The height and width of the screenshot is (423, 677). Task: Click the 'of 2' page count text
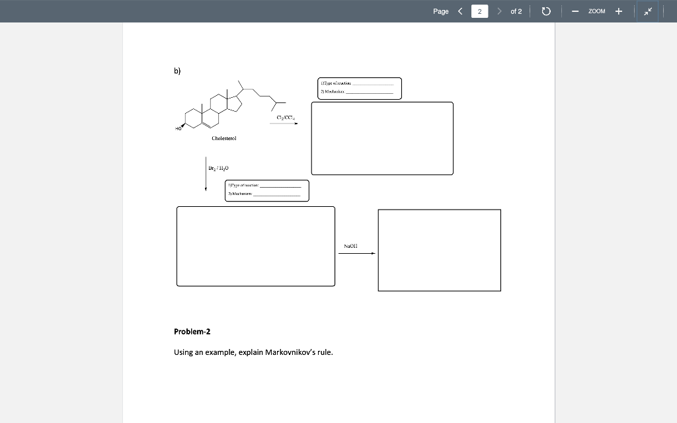pos(516,11)
